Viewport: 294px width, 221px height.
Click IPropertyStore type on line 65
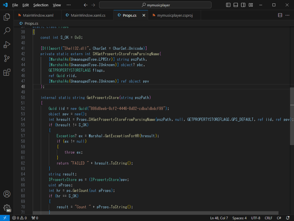(x=63, y=180)
